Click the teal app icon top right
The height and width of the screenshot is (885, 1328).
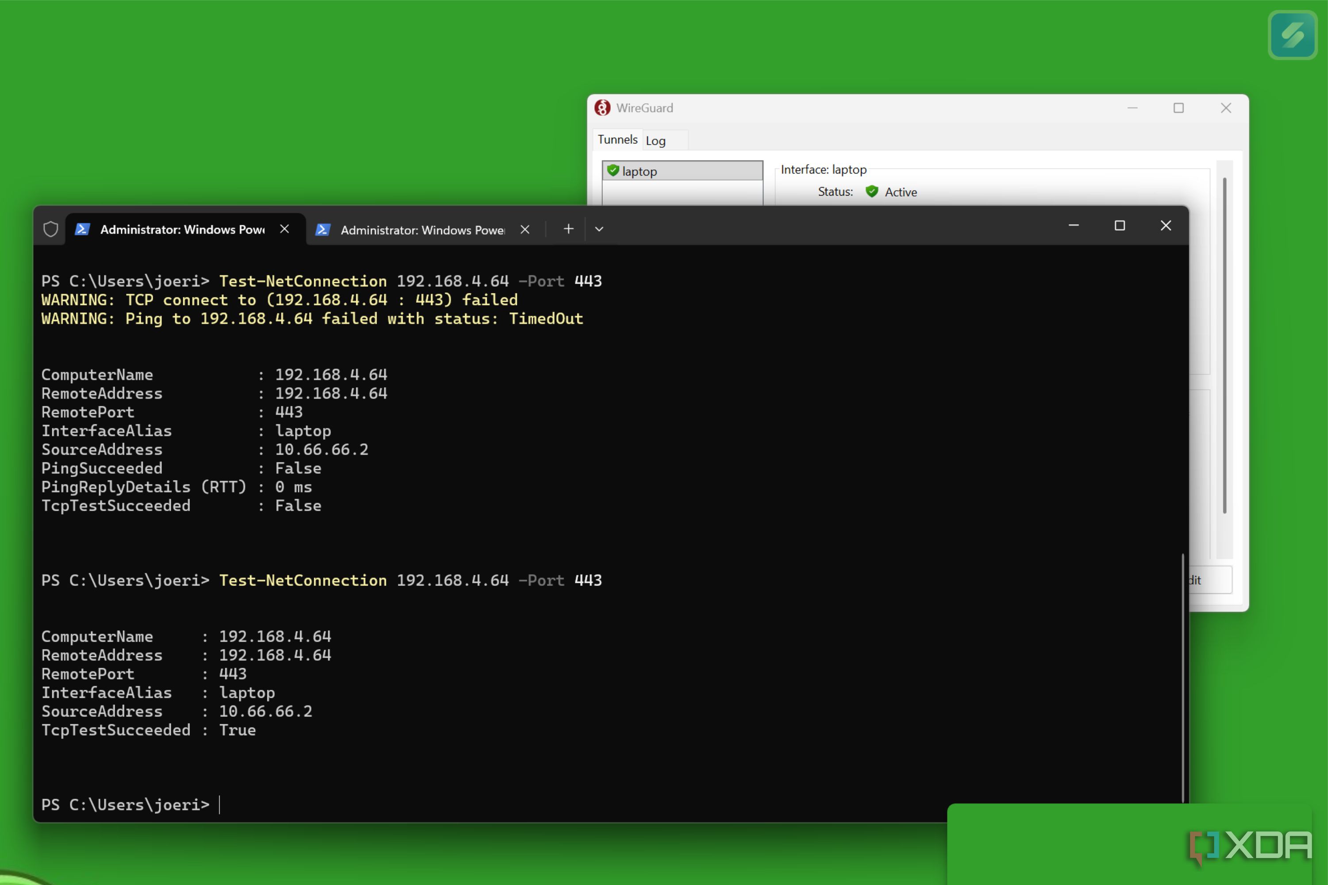click(x=1292, y=35)
